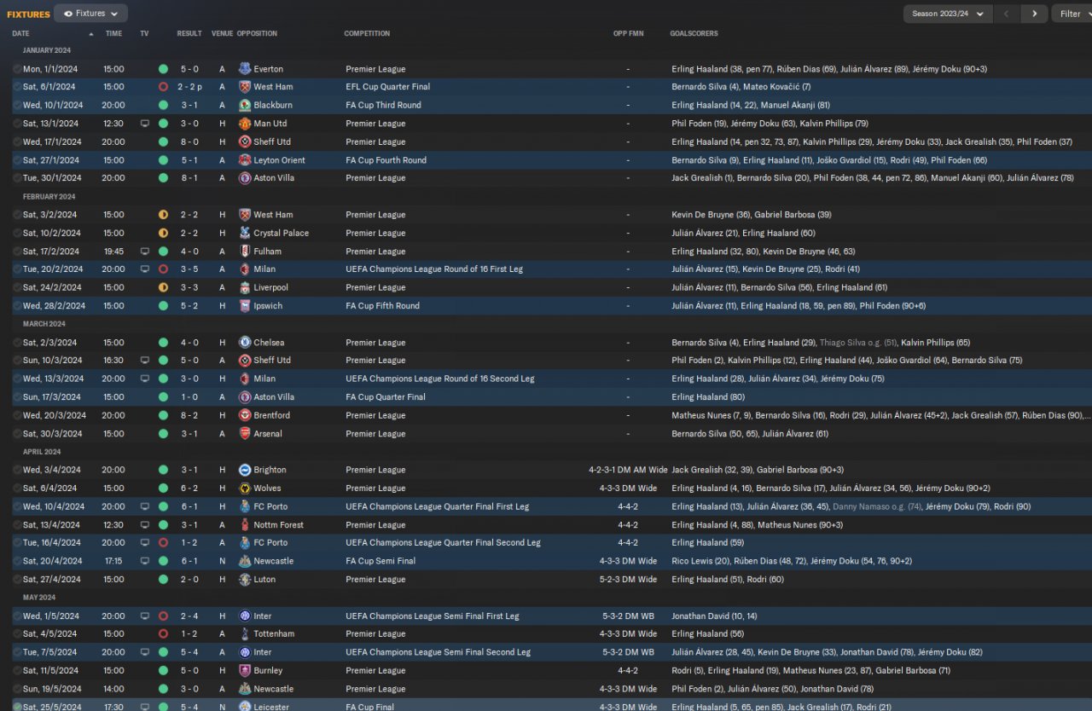Click the TV icon in the Fulham row
1092x711 pixels.
pos(144,251)
